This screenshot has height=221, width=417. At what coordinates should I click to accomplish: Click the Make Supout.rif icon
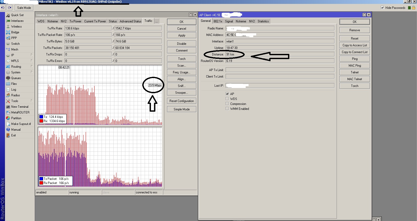coord(8,124)
